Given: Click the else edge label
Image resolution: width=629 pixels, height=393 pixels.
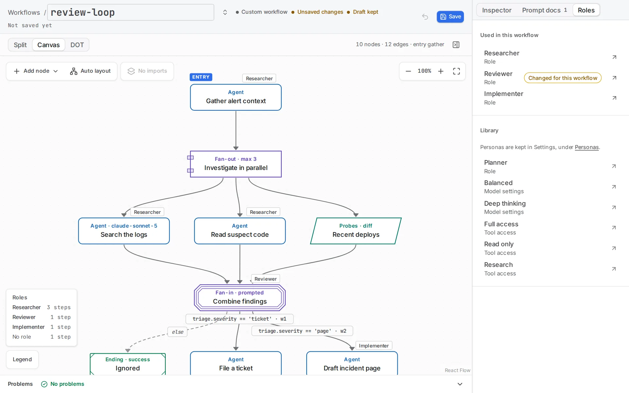Looking at the screenshot, I should pos(178,332).
